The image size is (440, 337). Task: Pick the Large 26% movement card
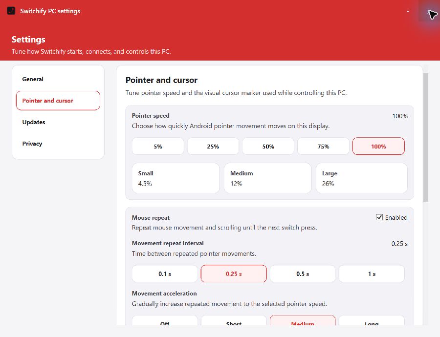(361, 178)
